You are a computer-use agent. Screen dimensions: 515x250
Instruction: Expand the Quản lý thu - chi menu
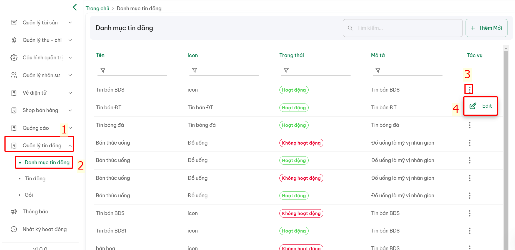(42, 40)
